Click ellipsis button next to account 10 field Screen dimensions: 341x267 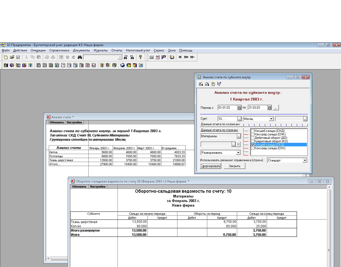click(239, 119)
